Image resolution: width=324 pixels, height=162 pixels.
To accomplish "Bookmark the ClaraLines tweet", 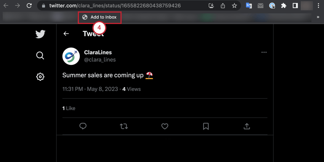I will coord(206,126).
